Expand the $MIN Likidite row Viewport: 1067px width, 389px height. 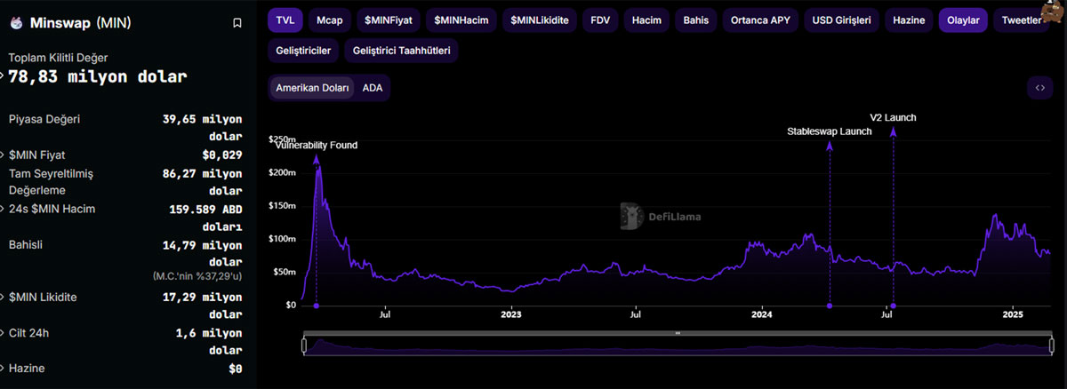pyautogui.click(x=4, y=297)
